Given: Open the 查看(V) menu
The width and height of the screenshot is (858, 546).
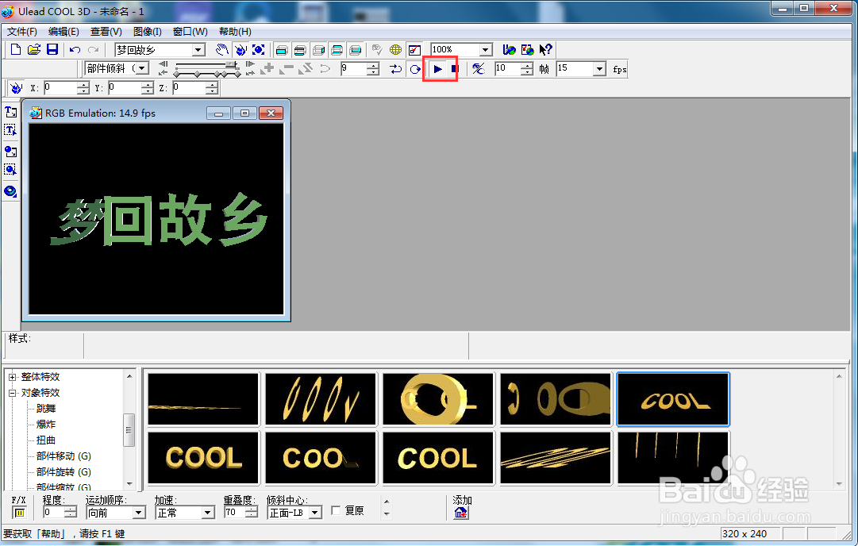Looking at the screenshot, I should pyautogui.click(x=106, y=32).
